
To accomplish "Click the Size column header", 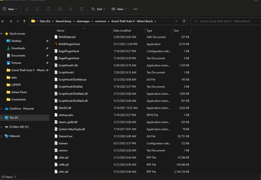I will click(176, 31).
